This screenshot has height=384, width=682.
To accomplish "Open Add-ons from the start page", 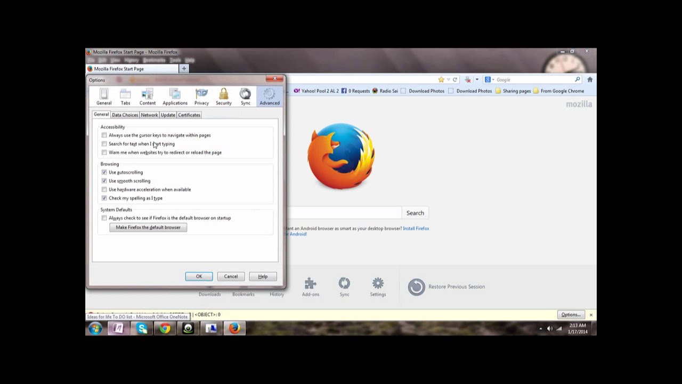I will [311, 286].
